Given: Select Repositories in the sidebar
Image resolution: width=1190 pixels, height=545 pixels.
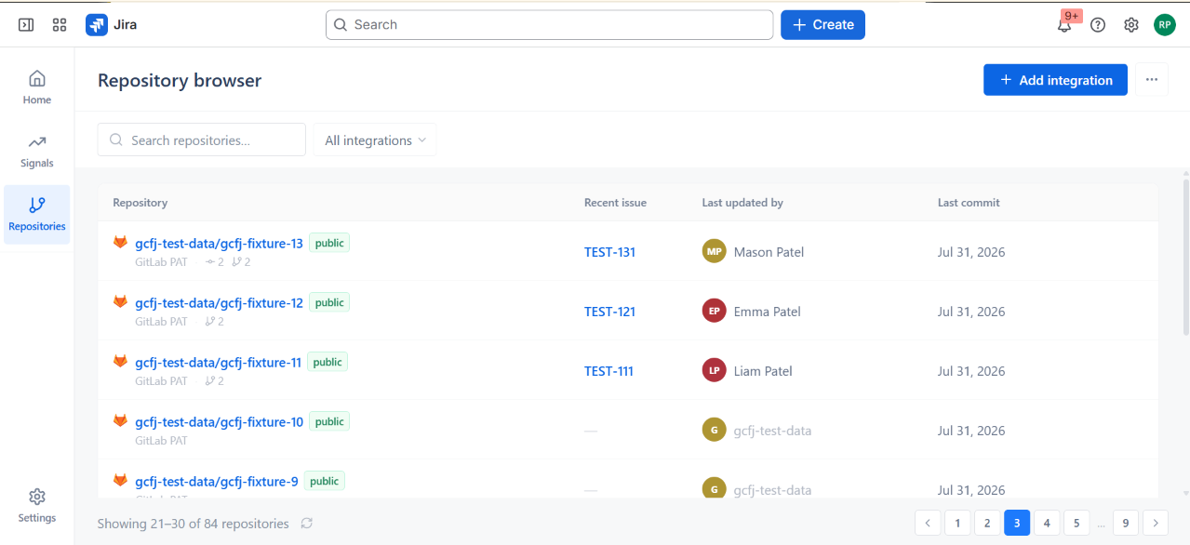Looking at the screenshot, I should pos(37,214).
